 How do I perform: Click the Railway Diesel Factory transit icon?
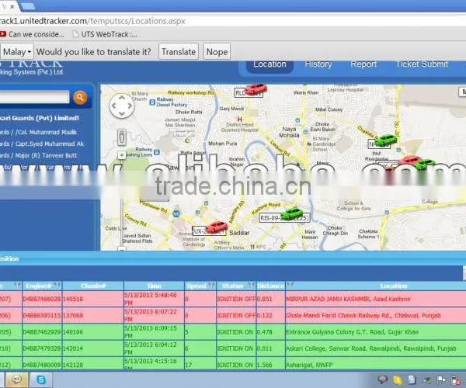pos(152,102)
